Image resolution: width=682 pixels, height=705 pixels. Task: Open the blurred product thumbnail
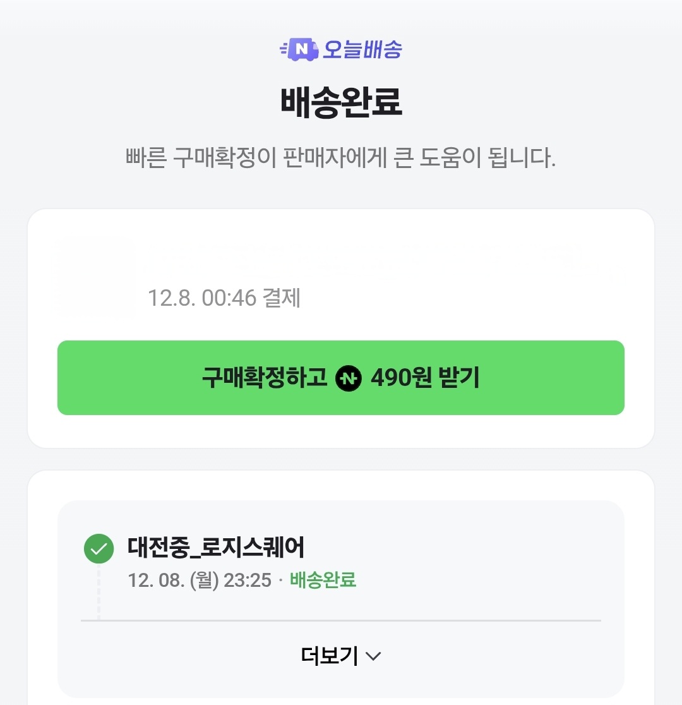click(x=96, y=277)
